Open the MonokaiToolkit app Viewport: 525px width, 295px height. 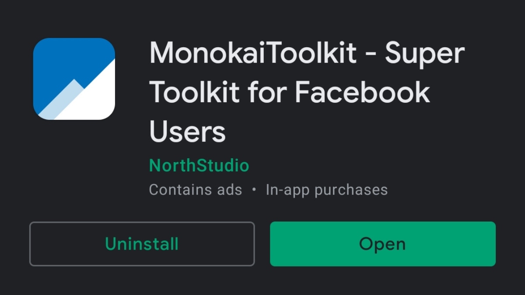click(382, 244)
